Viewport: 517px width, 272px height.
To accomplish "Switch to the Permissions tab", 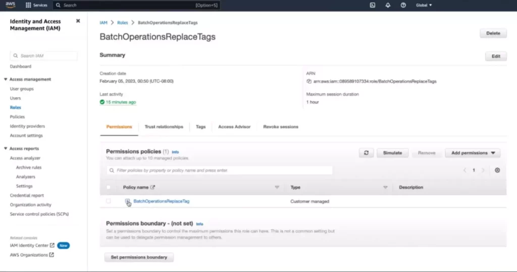I will (x=119, y=127).
